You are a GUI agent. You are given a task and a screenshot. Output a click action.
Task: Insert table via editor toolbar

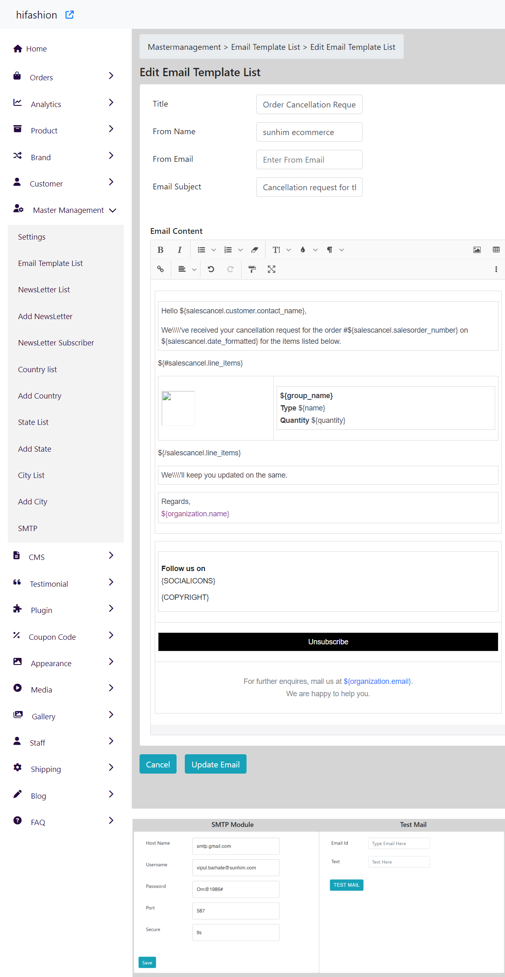(x=496, y=250)
